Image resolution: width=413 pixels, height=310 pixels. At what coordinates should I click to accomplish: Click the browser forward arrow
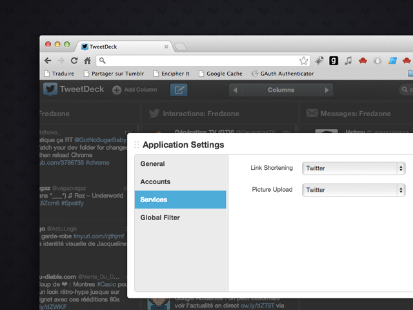point(61,61)
